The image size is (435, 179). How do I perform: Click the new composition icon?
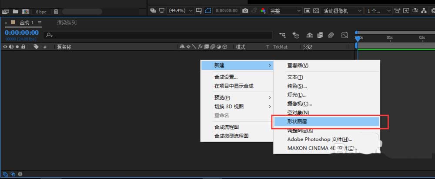point(26,12)
